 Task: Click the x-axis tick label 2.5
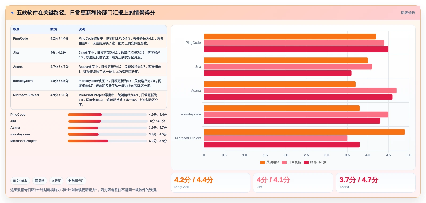click(306, 155)
